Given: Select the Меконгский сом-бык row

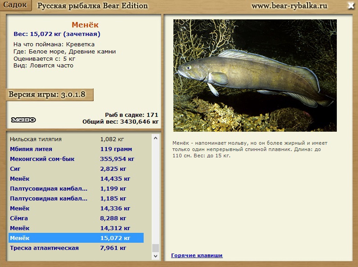Looking at the screenshot, I should (x=76, y=159).
